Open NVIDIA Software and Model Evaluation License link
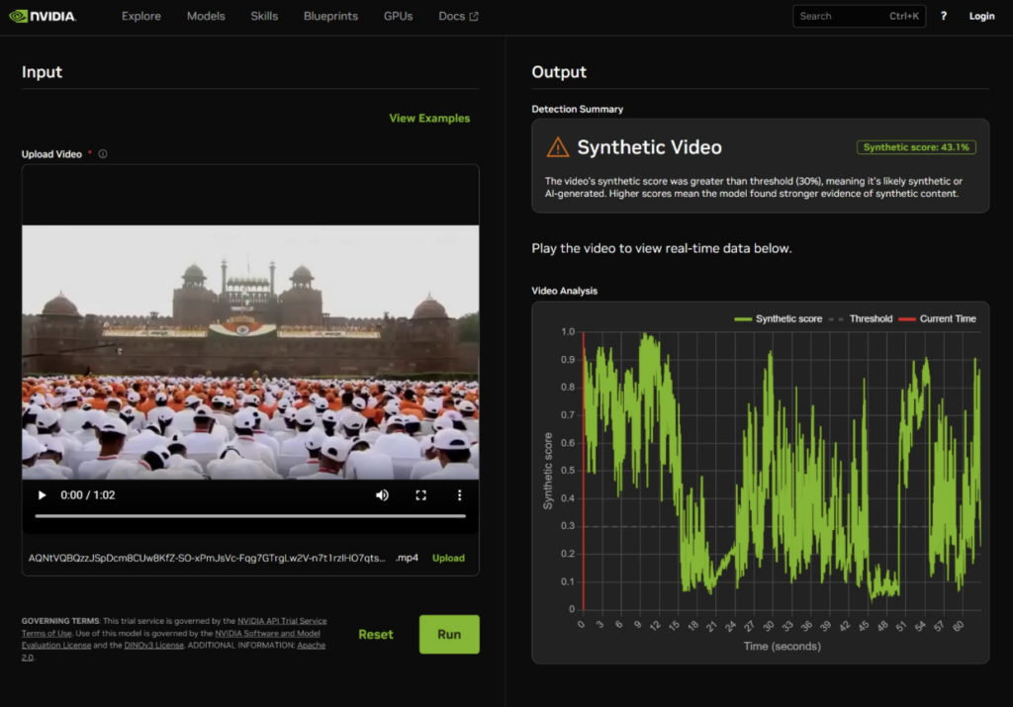This screenshot has height=707, width=1013. pos(267,634)
